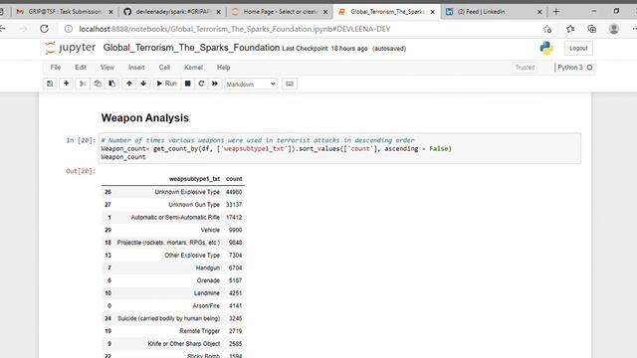The height and width of the screenshot is (358, 637).
Task: Open cell type Markdown dropdown
Action: coord(251,84)
